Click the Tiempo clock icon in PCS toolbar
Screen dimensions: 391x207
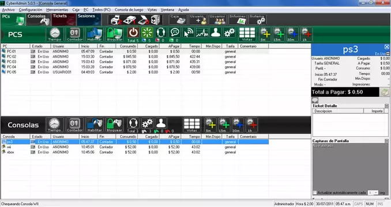pos(55,34)
